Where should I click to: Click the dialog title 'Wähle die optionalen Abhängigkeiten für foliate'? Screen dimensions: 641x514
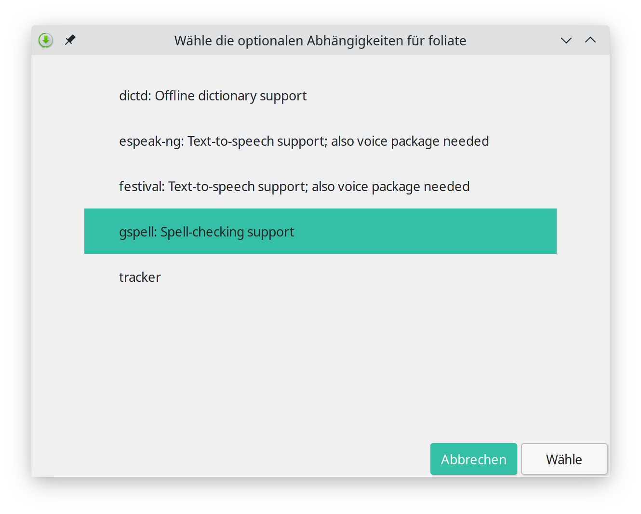click(x=320, y=41)
